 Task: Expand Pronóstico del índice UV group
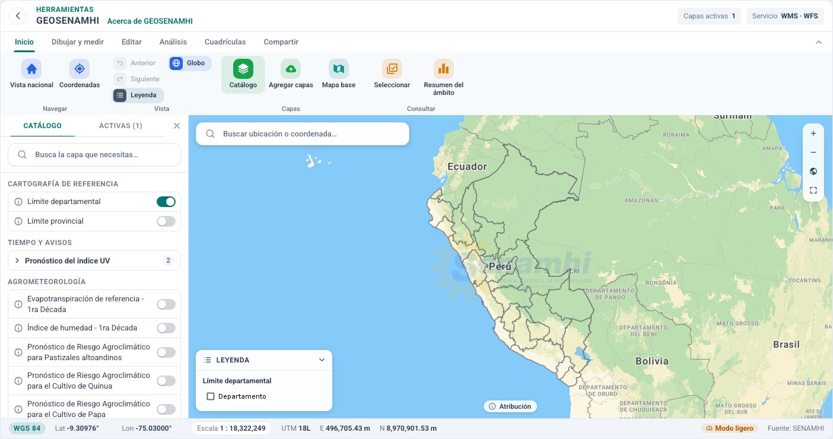tap(94, 260)
